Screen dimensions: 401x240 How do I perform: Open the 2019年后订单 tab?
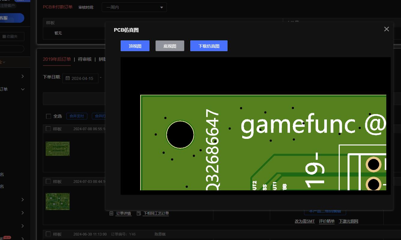pos(57,59)
